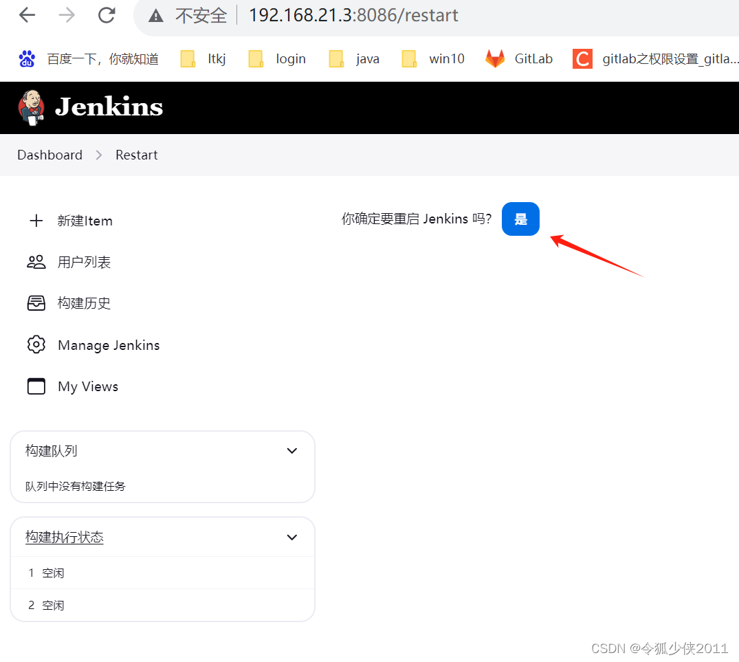Viewport: 739px width, 662px height.
Task: Click the users icon beside 用户列表
Action: point(36,262)
